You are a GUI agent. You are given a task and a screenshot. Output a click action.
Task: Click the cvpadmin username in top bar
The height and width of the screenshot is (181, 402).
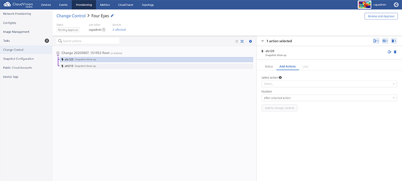tap(380, 5)
